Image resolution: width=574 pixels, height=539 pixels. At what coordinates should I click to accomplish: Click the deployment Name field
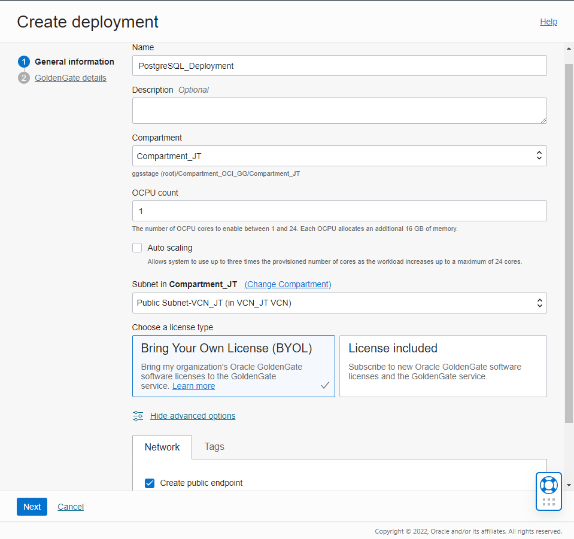pyautogui.click(x=339, y=65)
